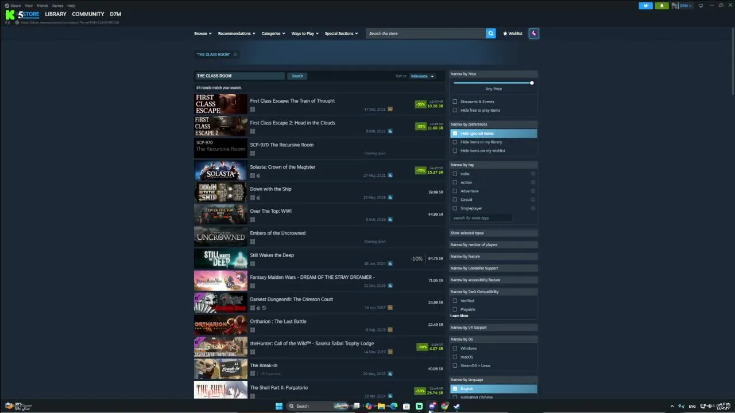
Task: Expand the Narrow by feature section
Action: [493, 256]
